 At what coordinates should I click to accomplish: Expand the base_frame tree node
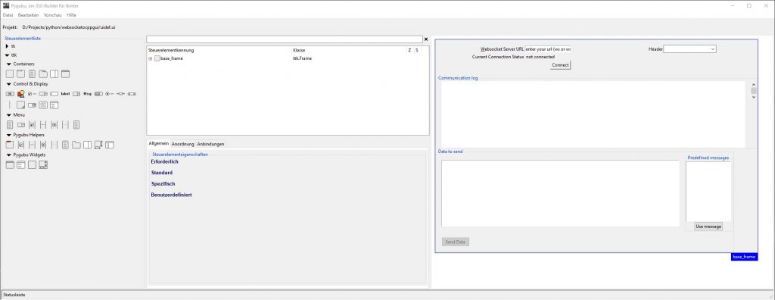point(151,58)
